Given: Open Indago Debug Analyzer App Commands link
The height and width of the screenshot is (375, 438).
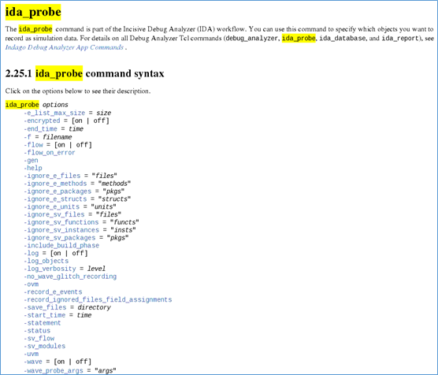Looking at the screenshot, I should (x=65, y=47).
